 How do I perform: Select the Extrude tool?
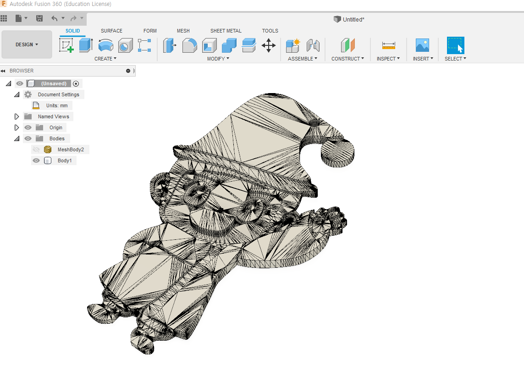86,45
